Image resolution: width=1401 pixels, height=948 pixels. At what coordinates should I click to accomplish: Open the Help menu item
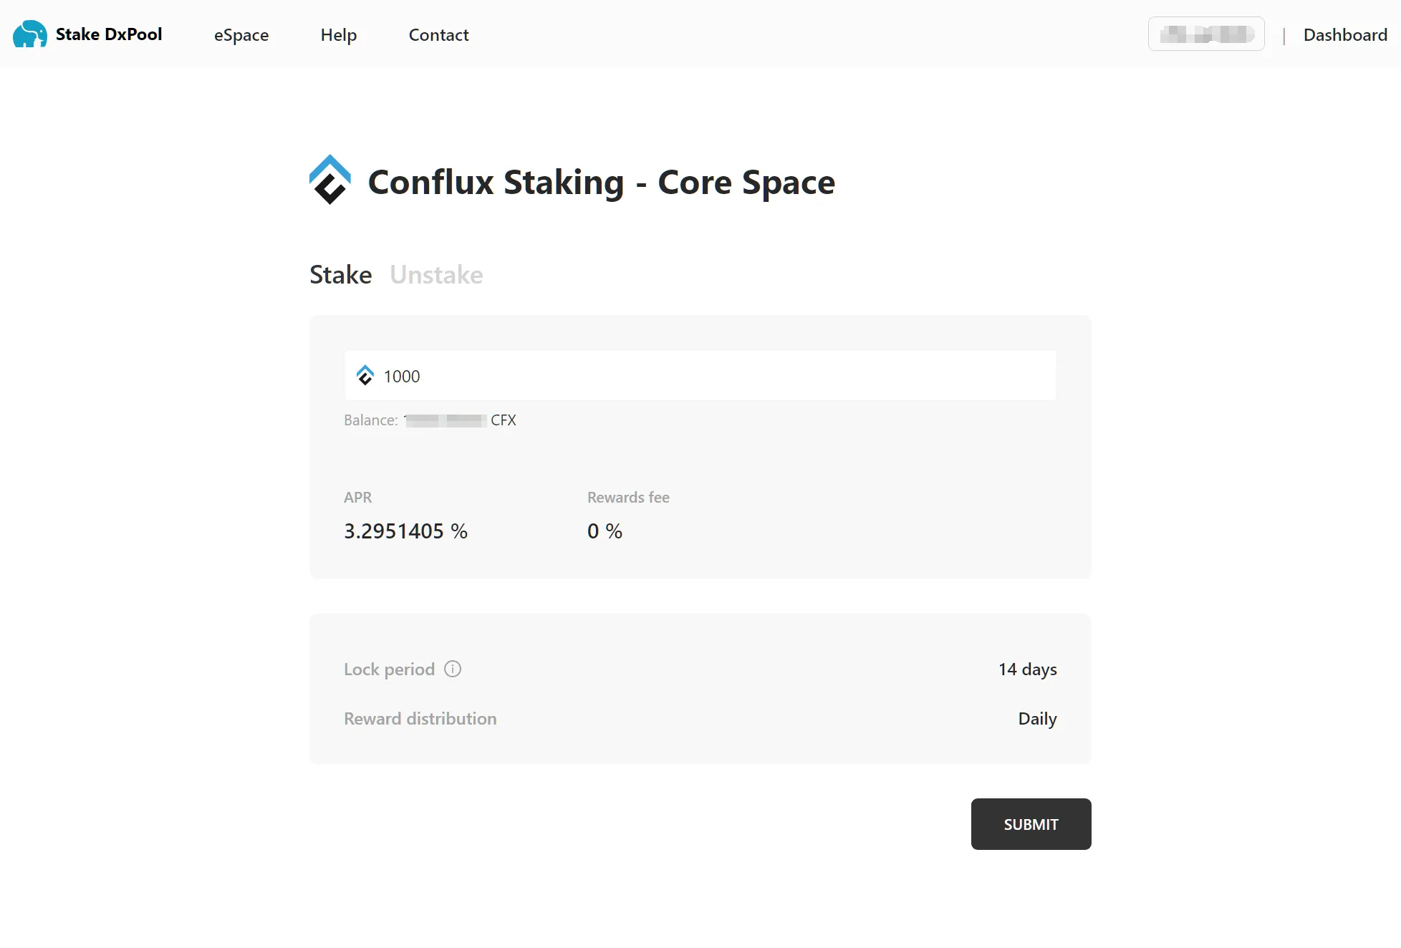pyautogui.click(x=339, y=34)
